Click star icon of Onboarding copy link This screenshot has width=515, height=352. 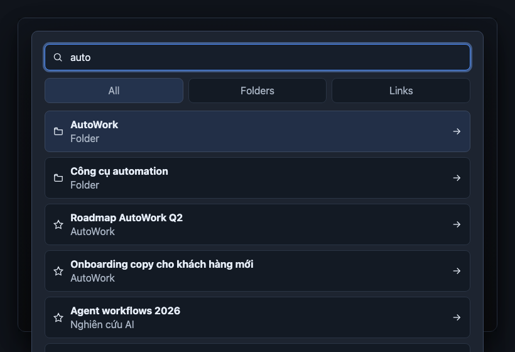pyautogui.click(x=58, y=271)
